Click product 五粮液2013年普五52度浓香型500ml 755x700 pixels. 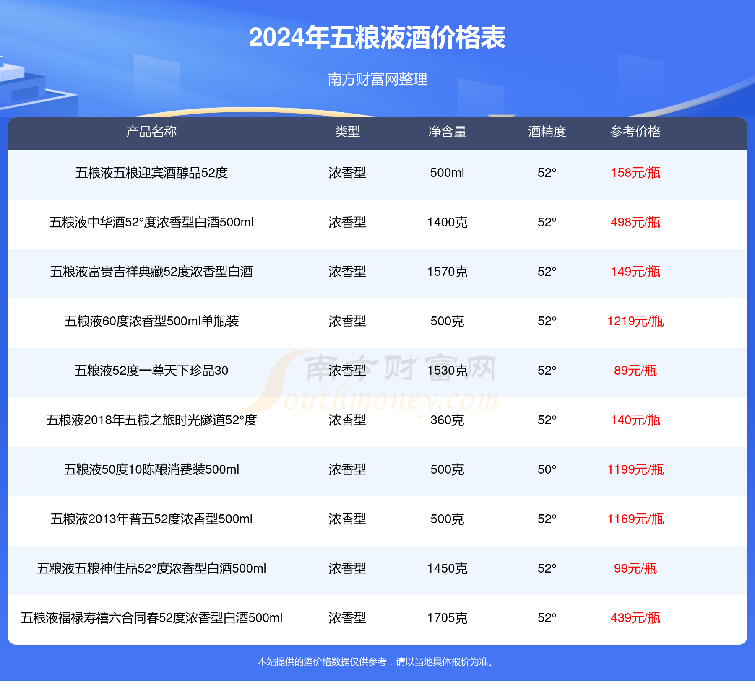point(151,519)
